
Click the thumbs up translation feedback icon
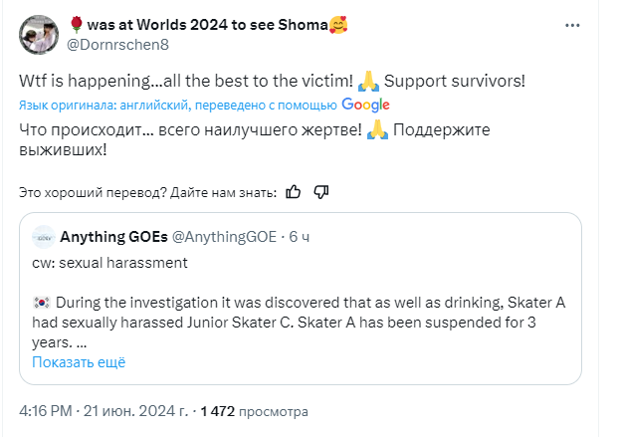(294, 191)
